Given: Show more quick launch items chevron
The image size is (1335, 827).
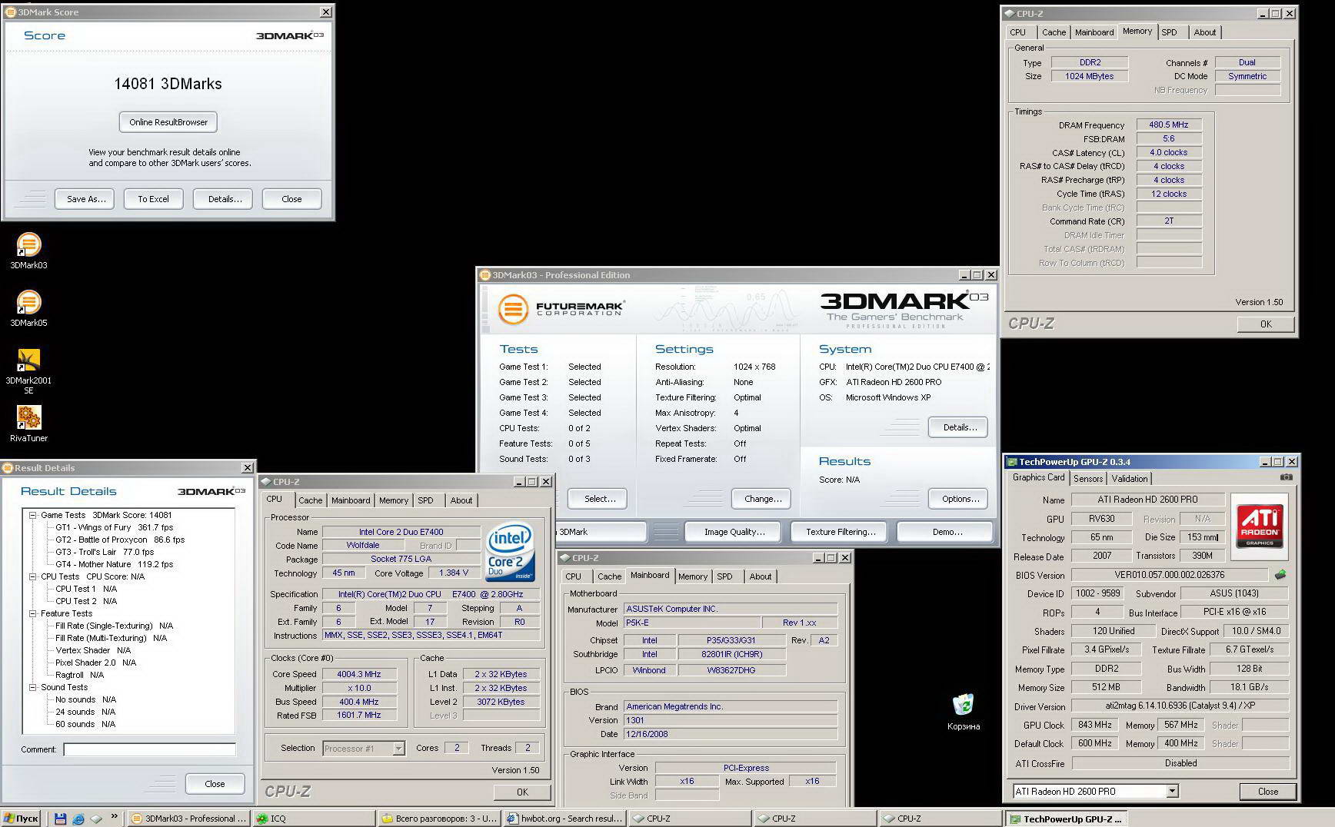Looking at the screenshot, I should (x=115, y=816).
